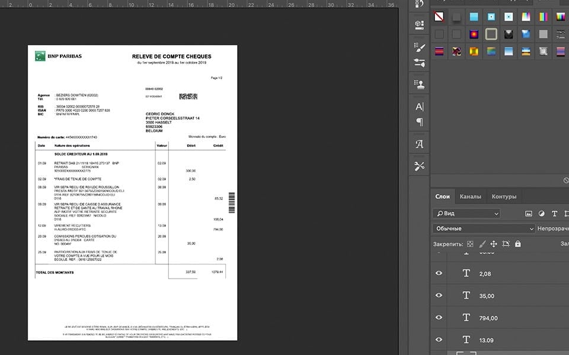
Task: Expand the Вид layer filter dropdown
Action: pyautogui.click(x=466, y=214)
